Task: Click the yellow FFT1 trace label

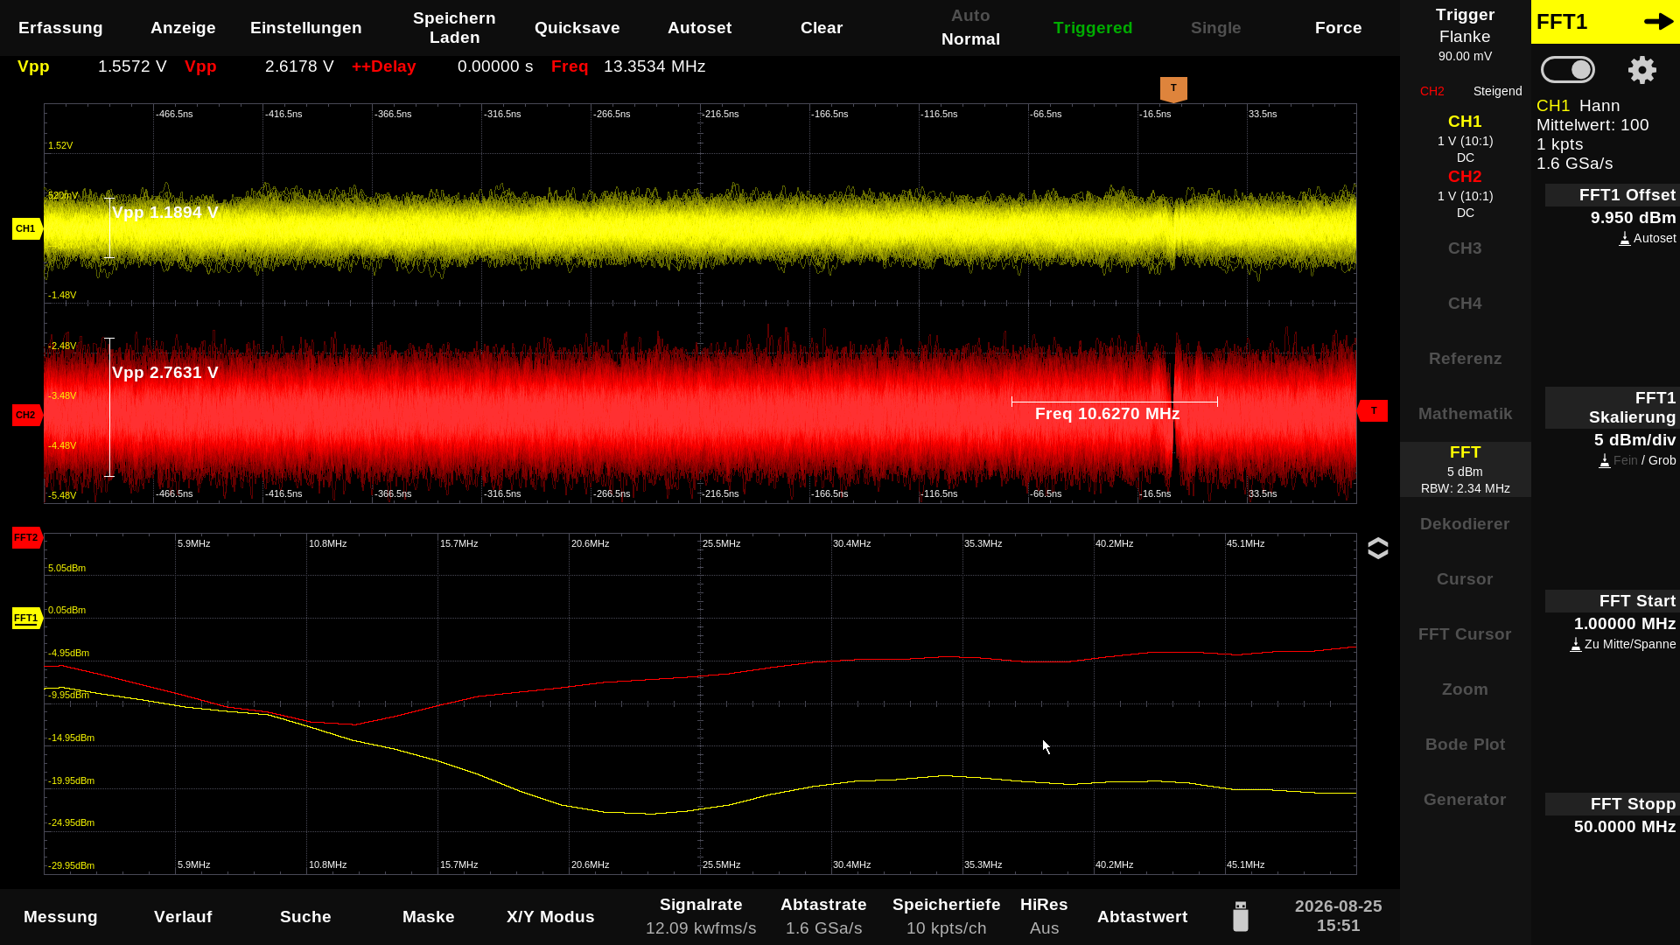Action: 27,618
